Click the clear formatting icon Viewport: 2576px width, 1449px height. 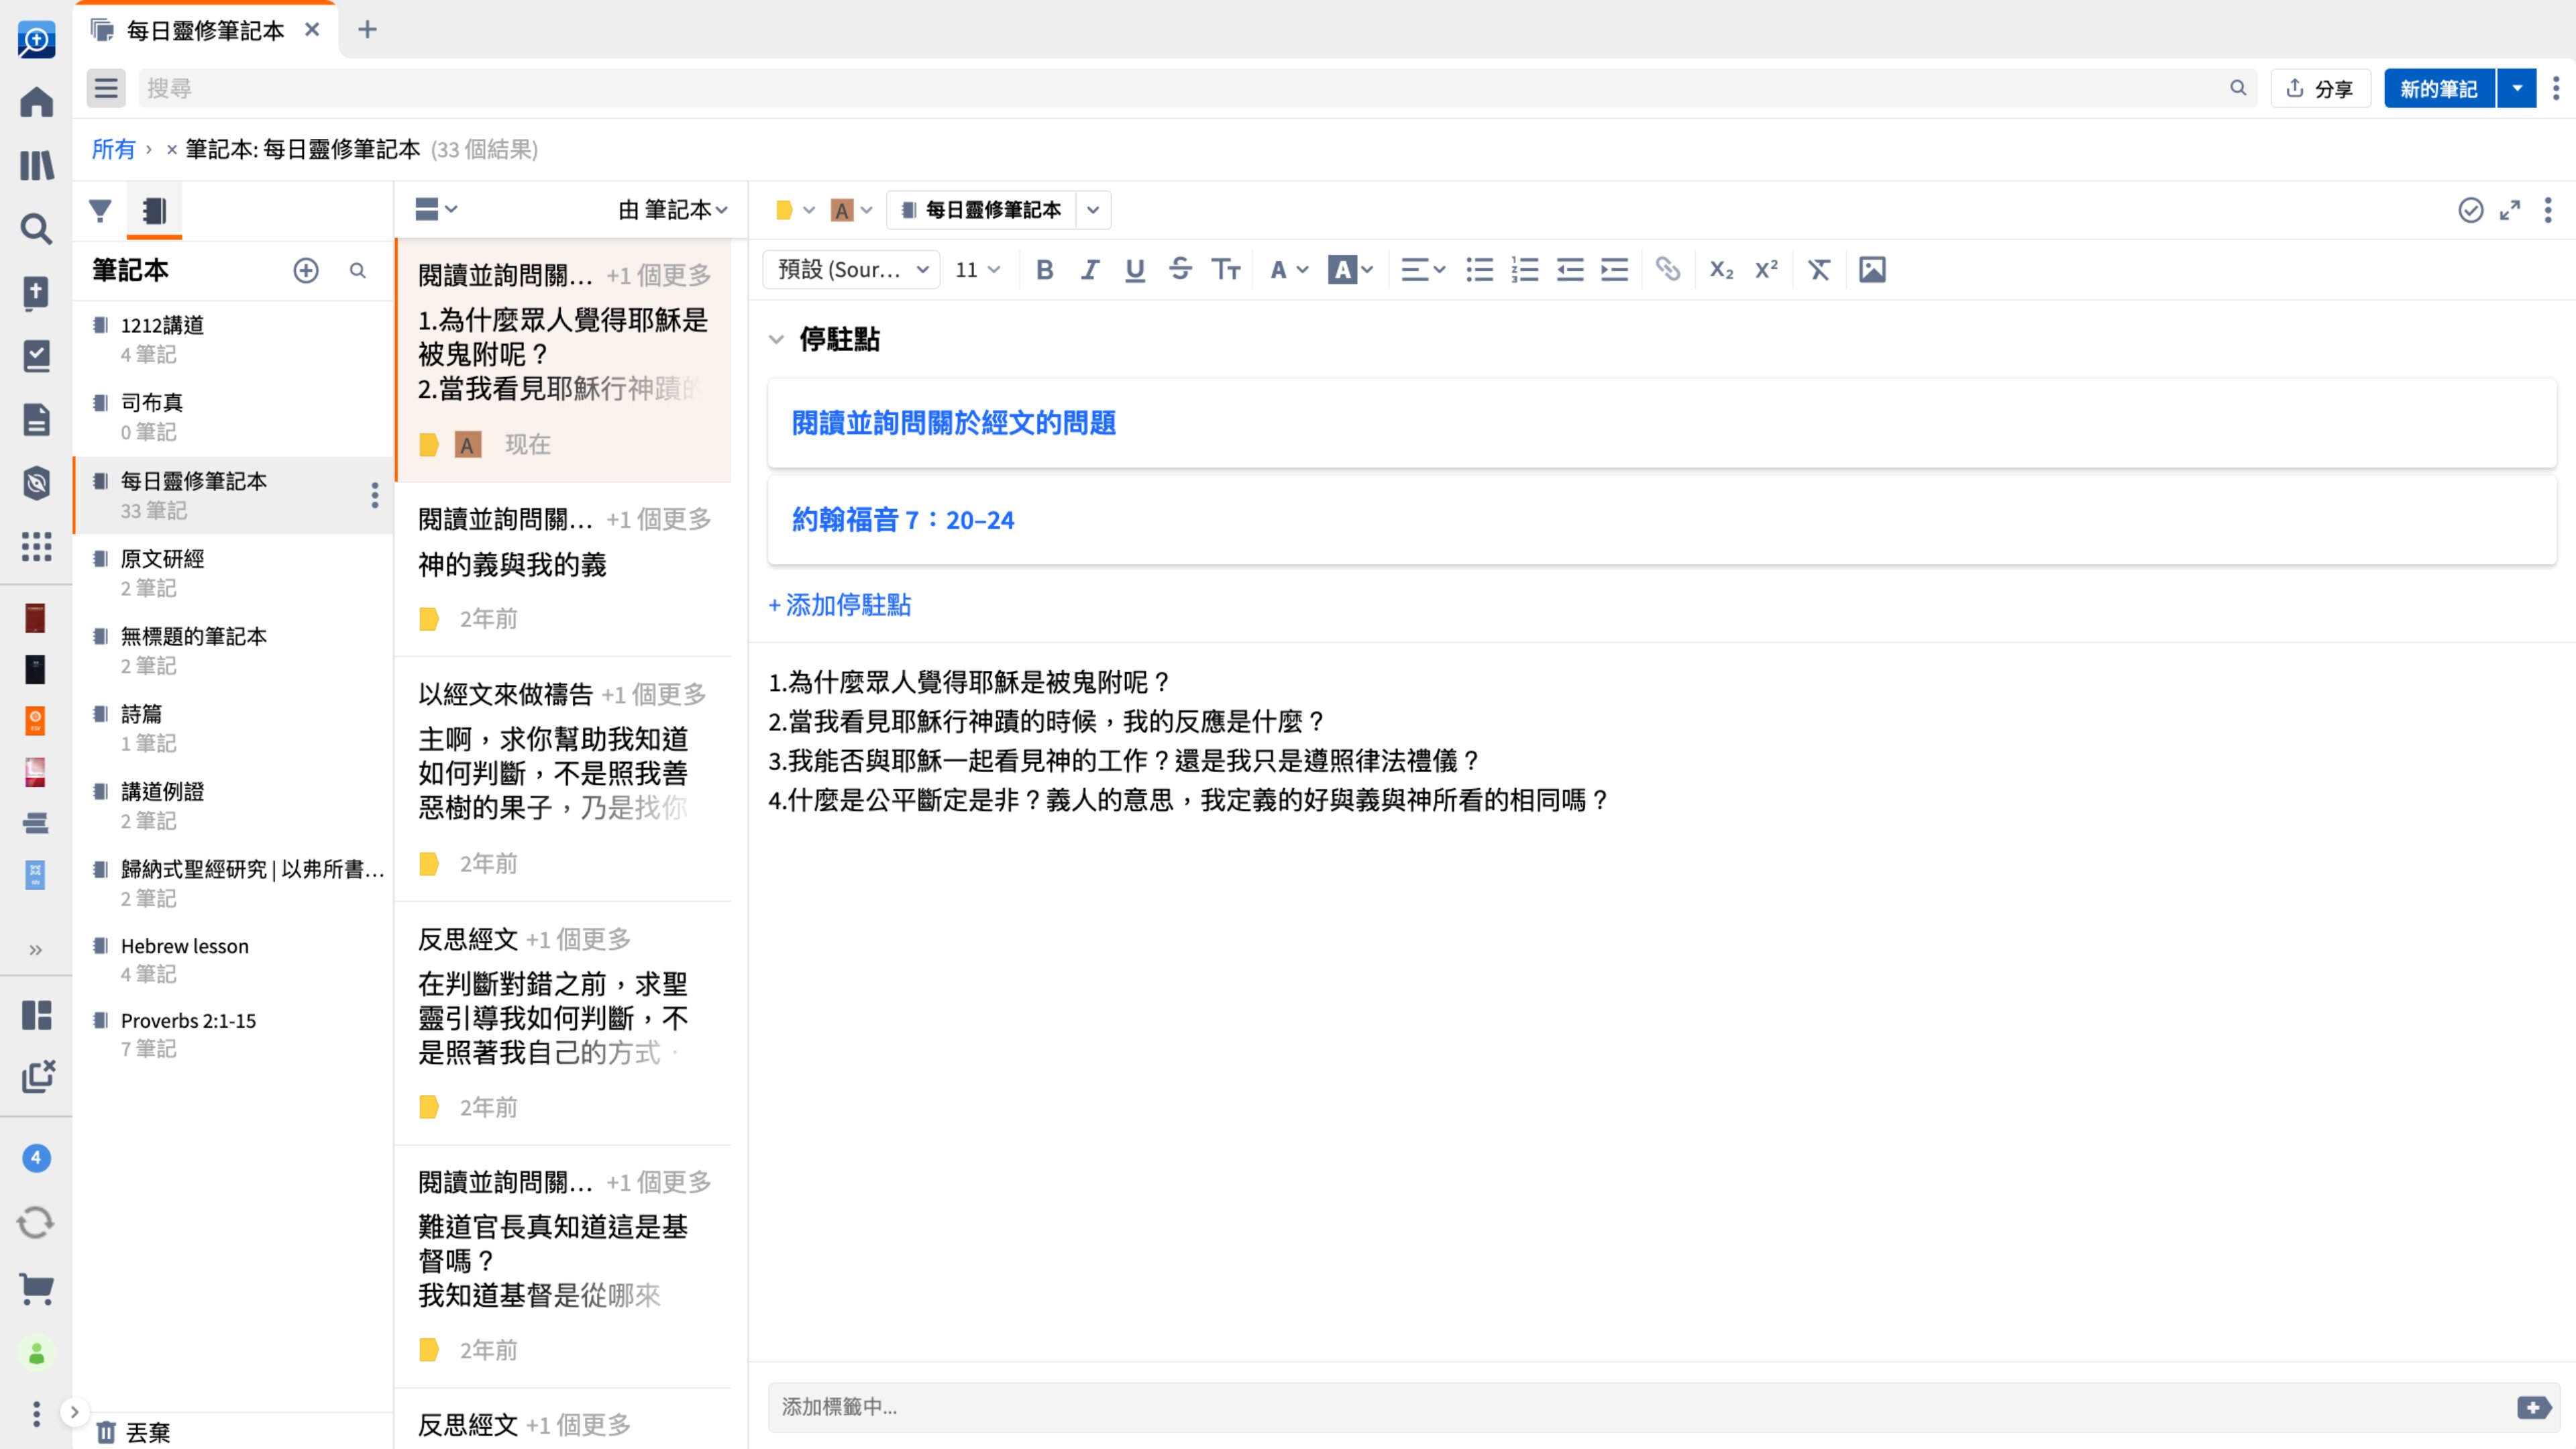[x=1818, y=269]
